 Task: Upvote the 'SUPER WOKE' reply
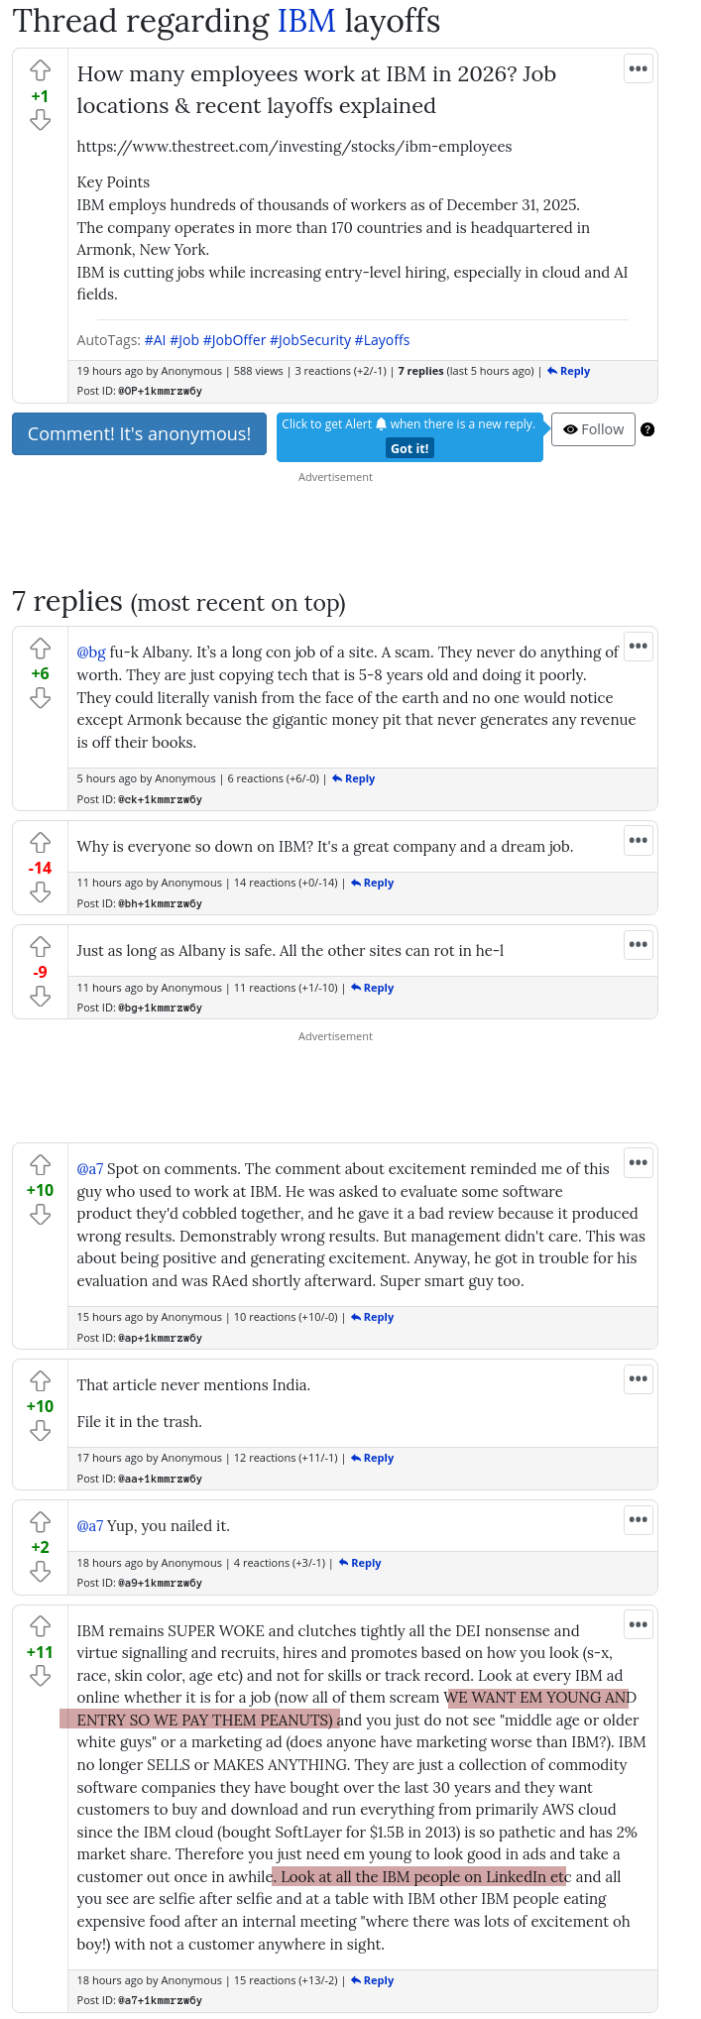[40, 1626]
